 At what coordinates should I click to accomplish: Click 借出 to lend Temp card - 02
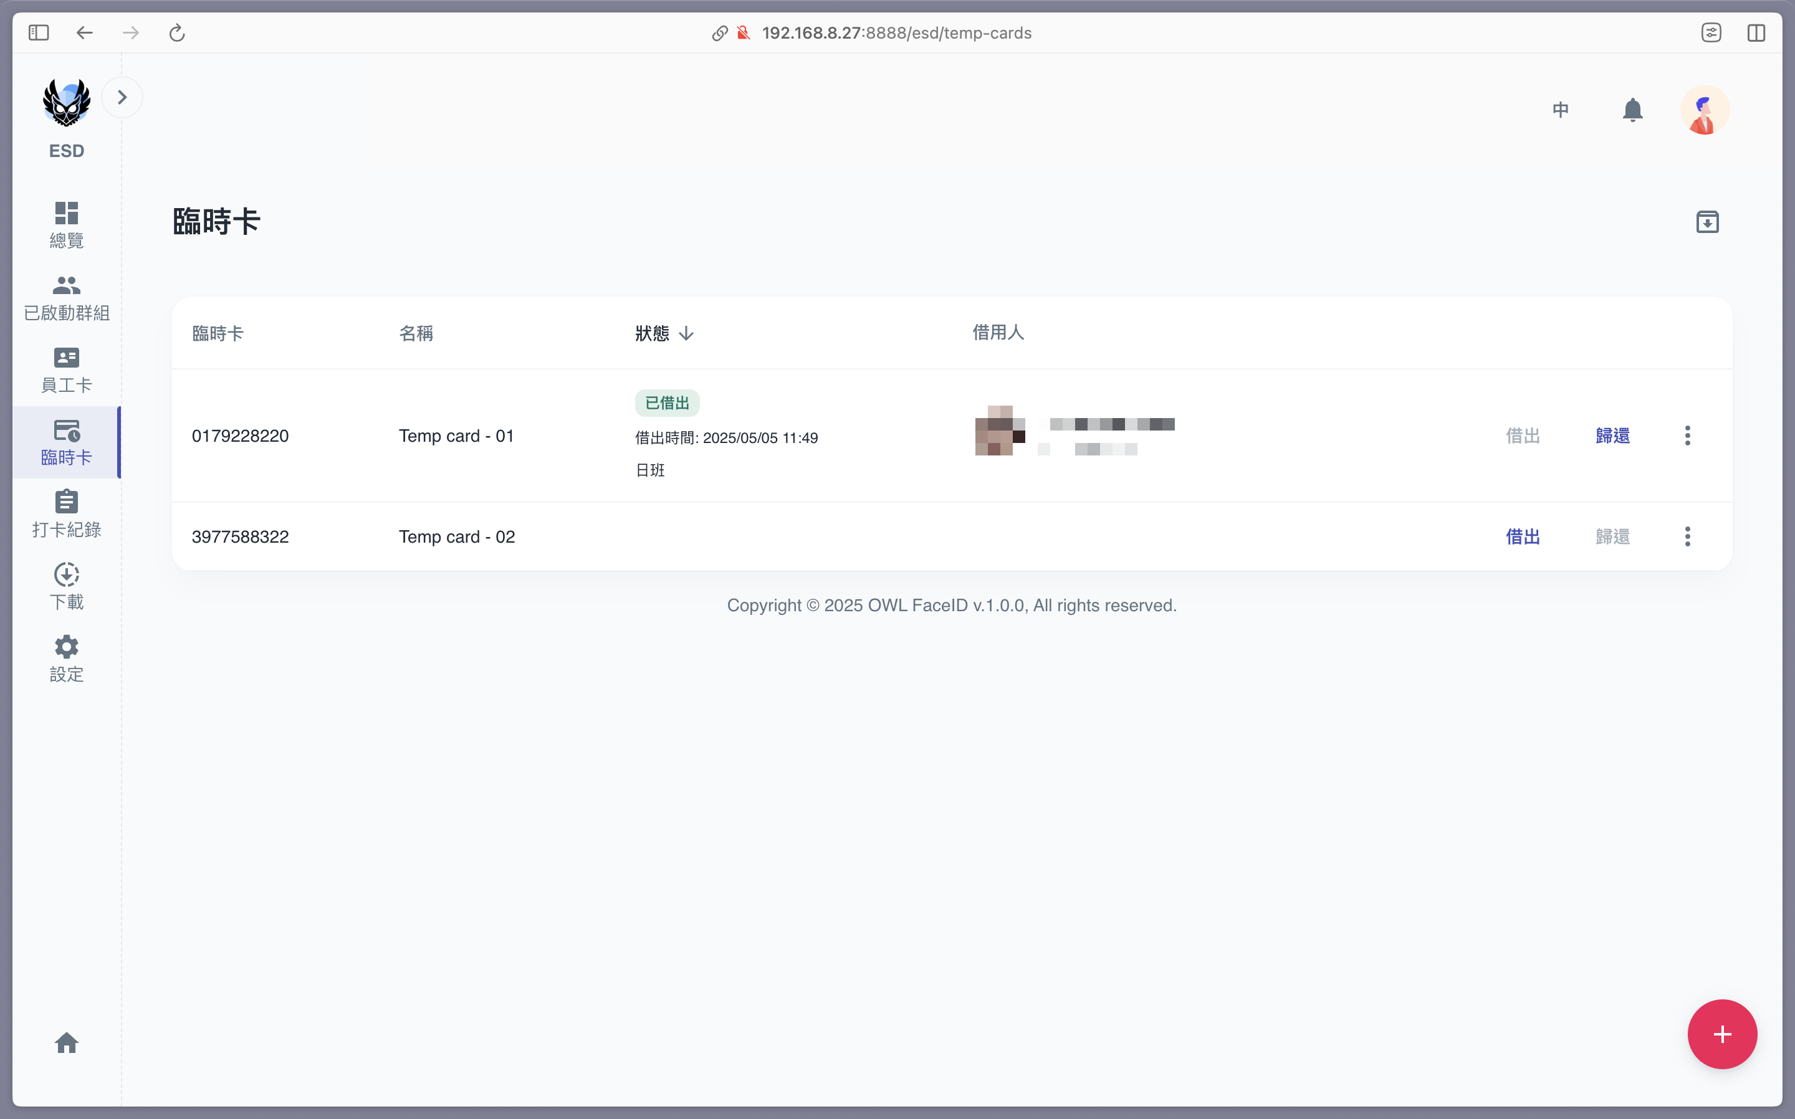click(1523, 536)
